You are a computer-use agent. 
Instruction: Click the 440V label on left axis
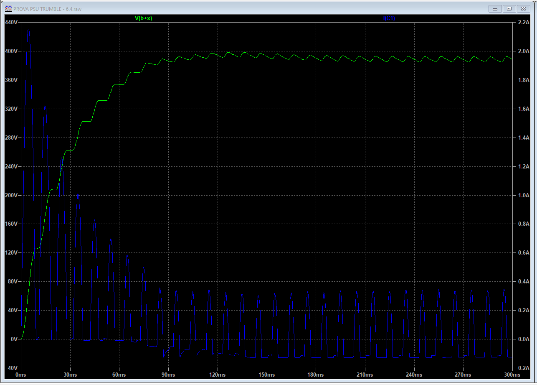coord(11,22)
